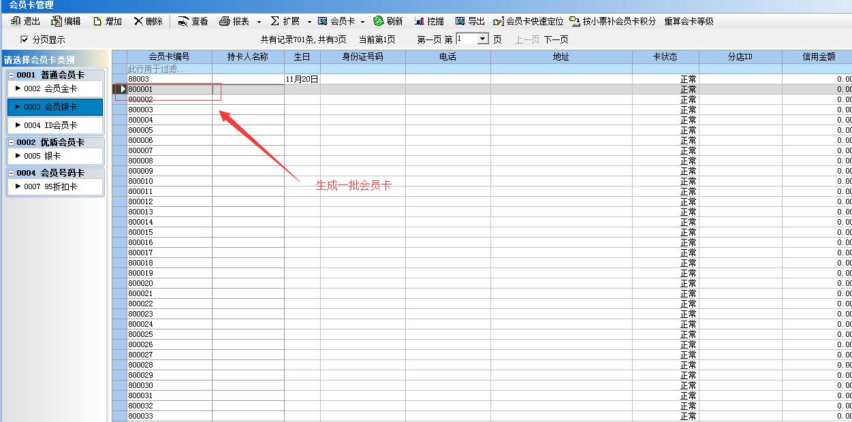
Task: Click the 删除 (Delete) toolbar icon
Action: [x=150, y=21]
